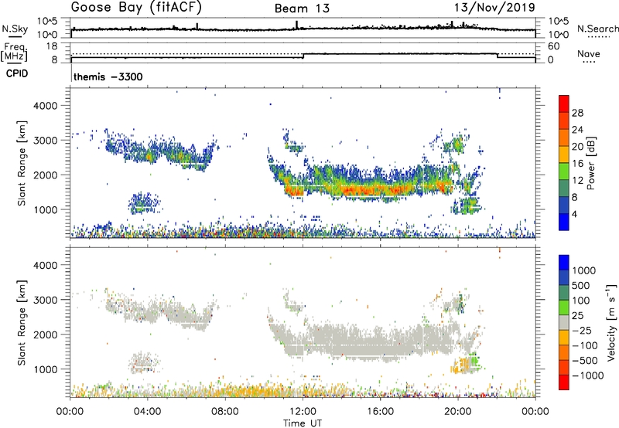
Task: Click the '20:00' time axis label
Action: (x=458, y=412)
